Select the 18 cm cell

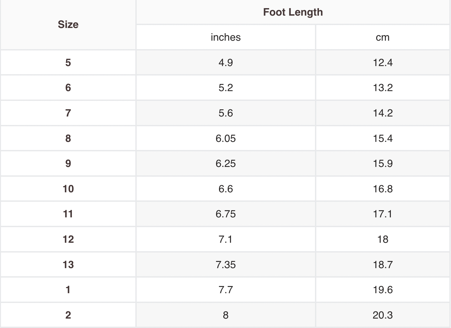coord(383,239)
